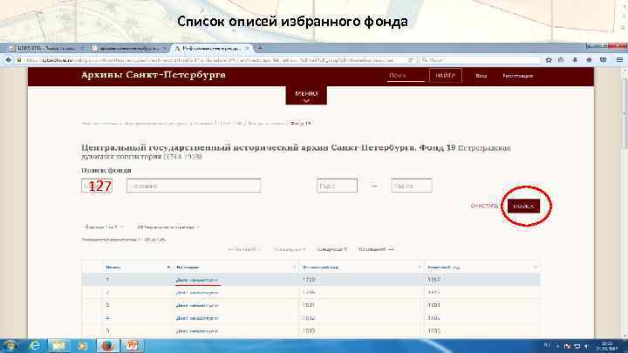Image resolution: width=628 pixels, height=353 pixels.
Task: Close the active third browser tab
Action: [247, 48]
